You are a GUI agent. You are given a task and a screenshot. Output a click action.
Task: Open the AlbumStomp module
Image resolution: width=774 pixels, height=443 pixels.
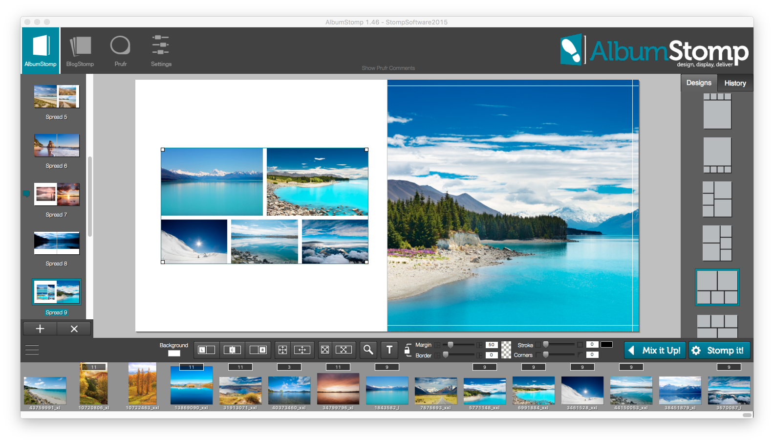(x=41, y=50)
